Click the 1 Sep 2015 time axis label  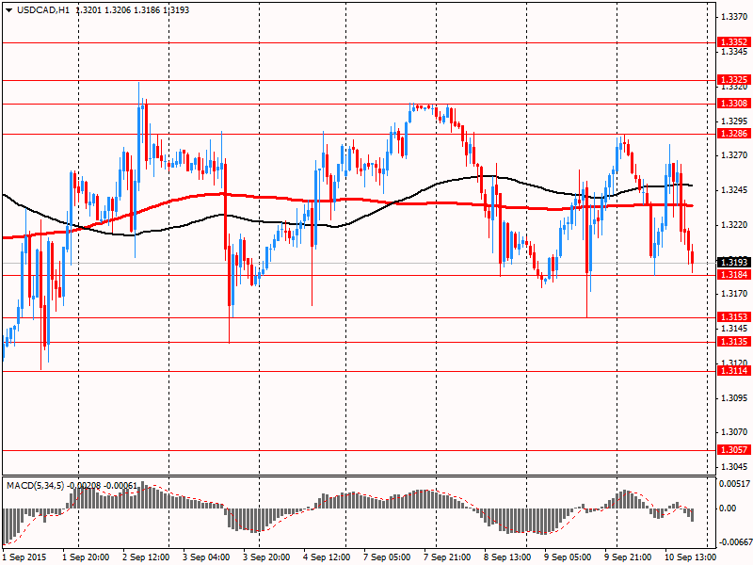24,557
